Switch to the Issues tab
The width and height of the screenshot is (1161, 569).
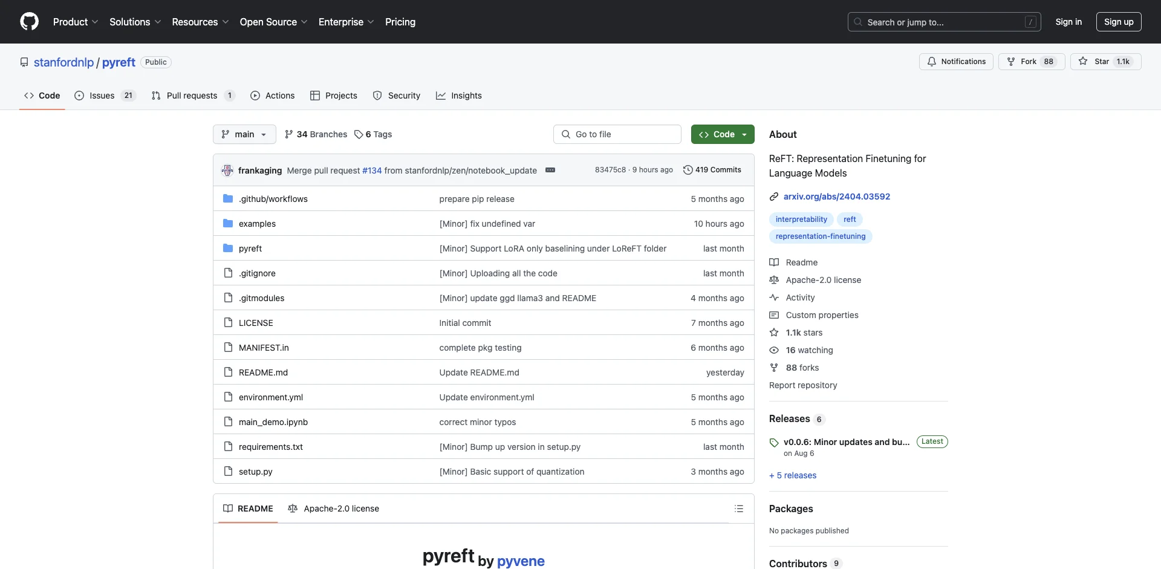(x=105, y=96)
